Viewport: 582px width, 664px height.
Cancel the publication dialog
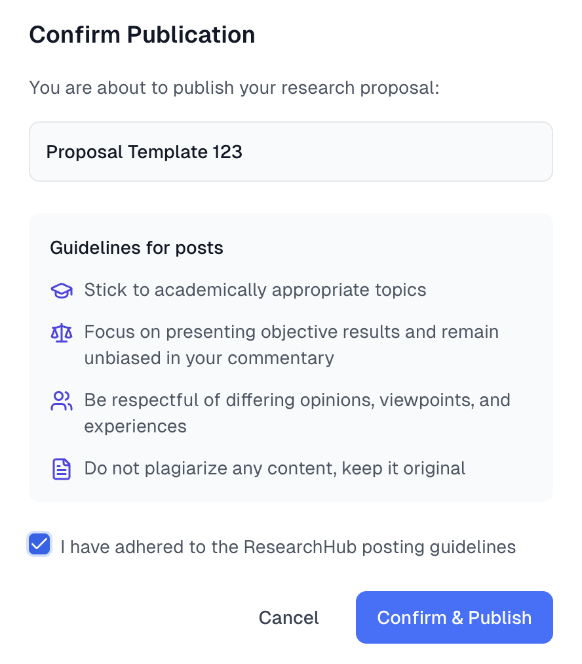[288, 617]
